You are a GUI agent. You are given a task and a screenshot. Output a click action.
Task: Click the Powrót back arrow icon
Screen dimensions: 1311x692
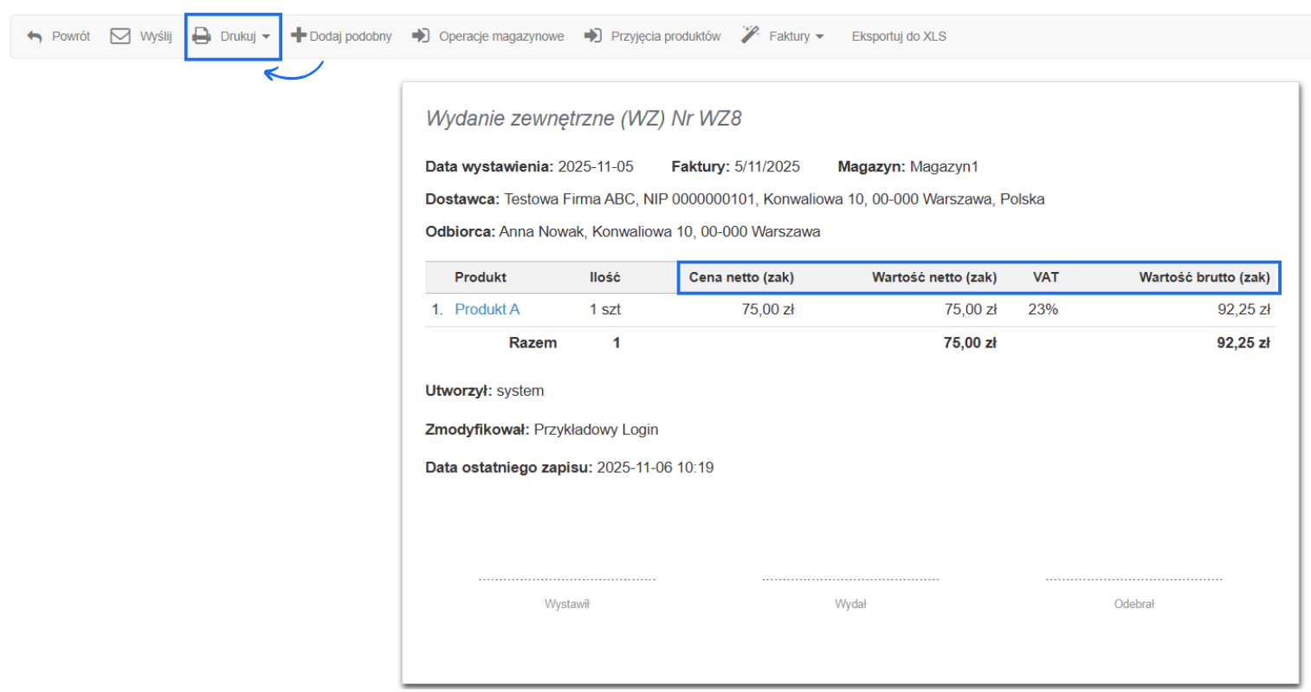(33, 36)
